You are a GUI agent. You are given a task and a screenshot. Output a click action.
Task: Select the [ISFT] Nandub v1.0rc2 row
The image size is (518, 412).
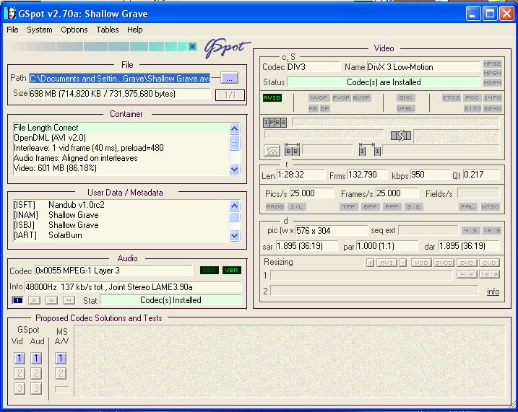pos(121,205)
